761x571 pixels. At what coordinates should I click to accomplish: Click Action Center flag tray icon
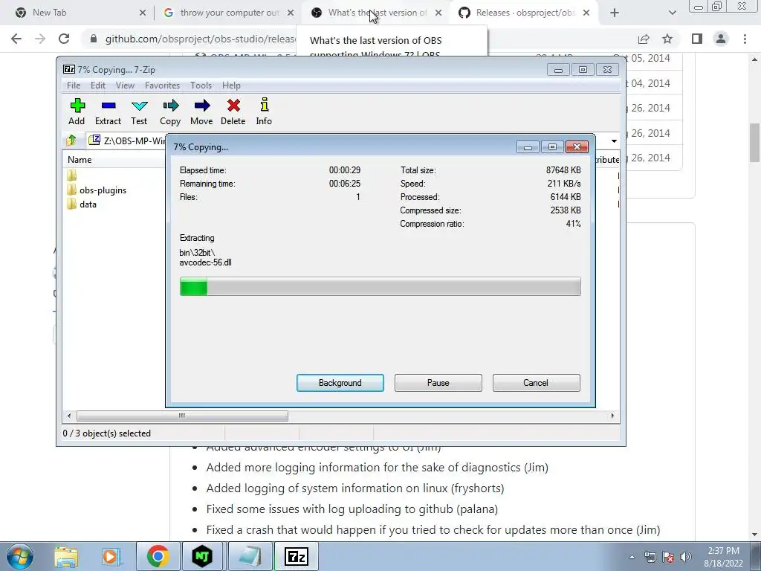(x=668, y=557)
